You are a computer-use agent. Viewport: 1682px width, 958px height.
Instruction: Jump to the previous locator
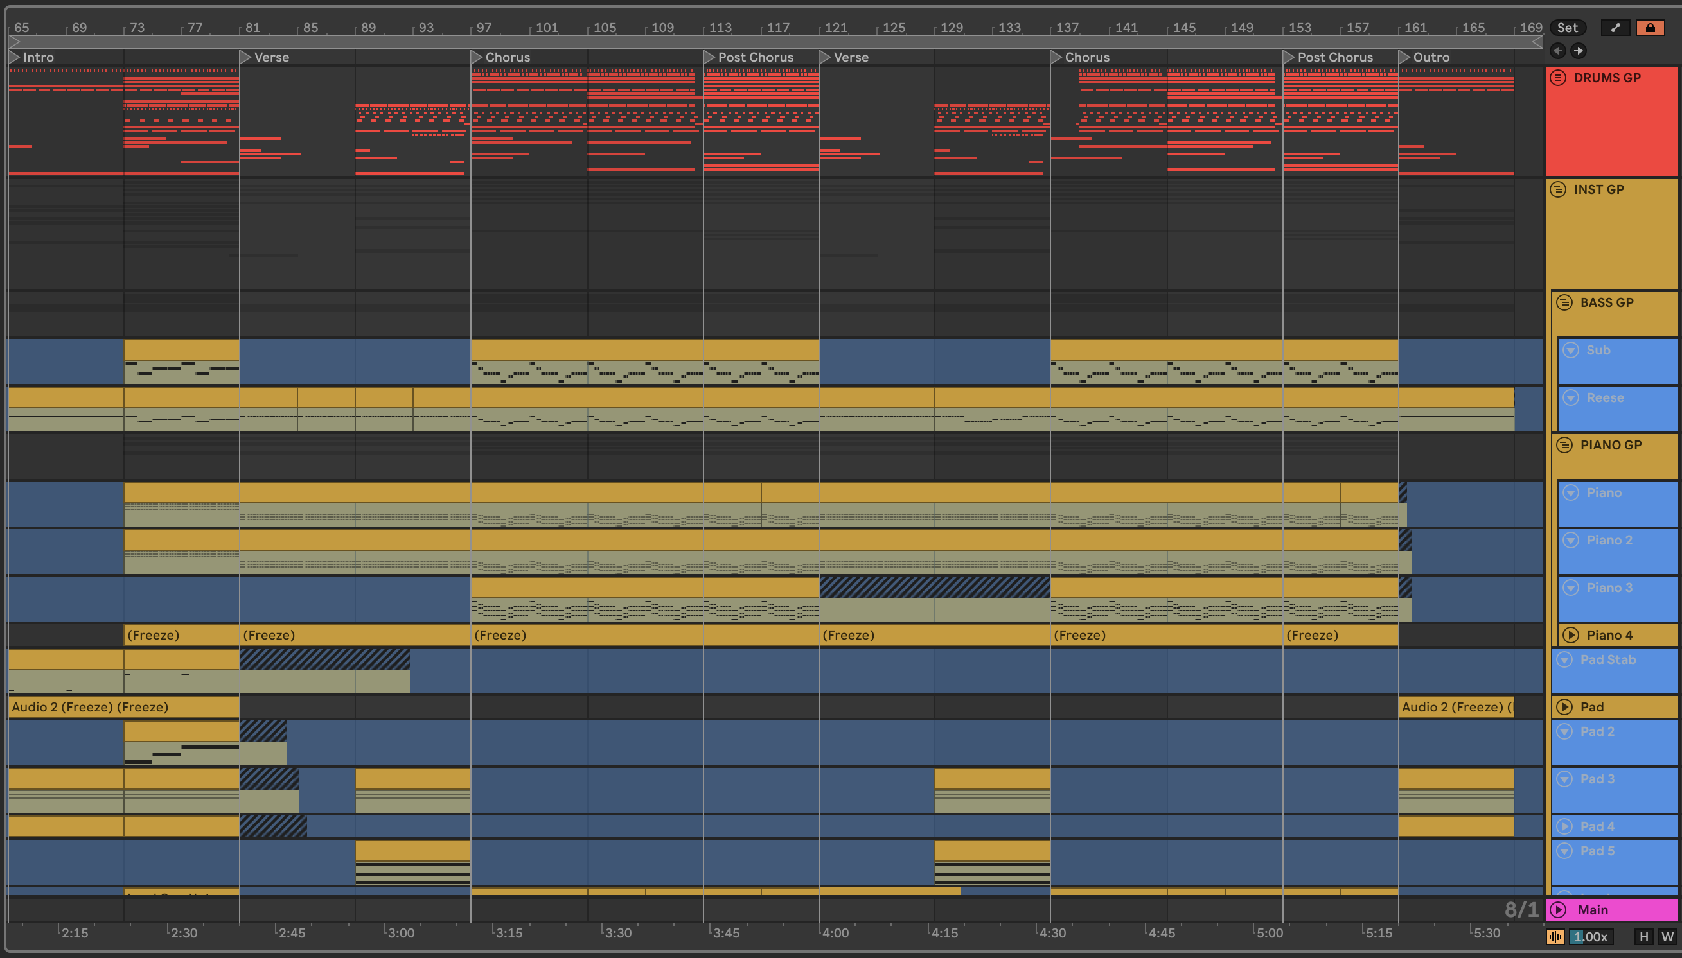tap(1557, 51)
